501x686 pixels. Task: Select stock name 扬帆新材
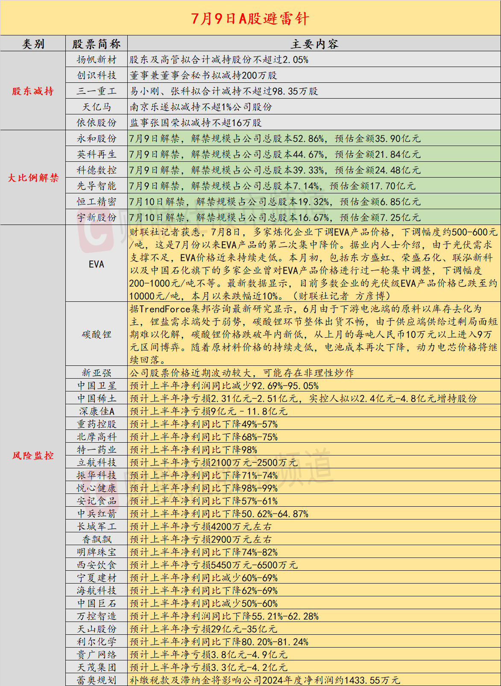click(97, 60)
